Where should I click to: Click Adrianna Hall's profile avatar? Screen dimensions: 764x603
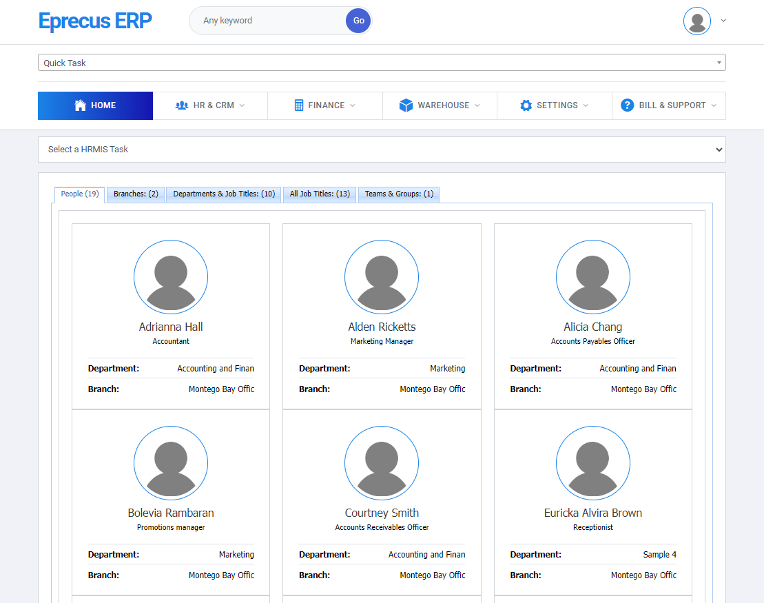pyautogui.click(x=171, y=277)
